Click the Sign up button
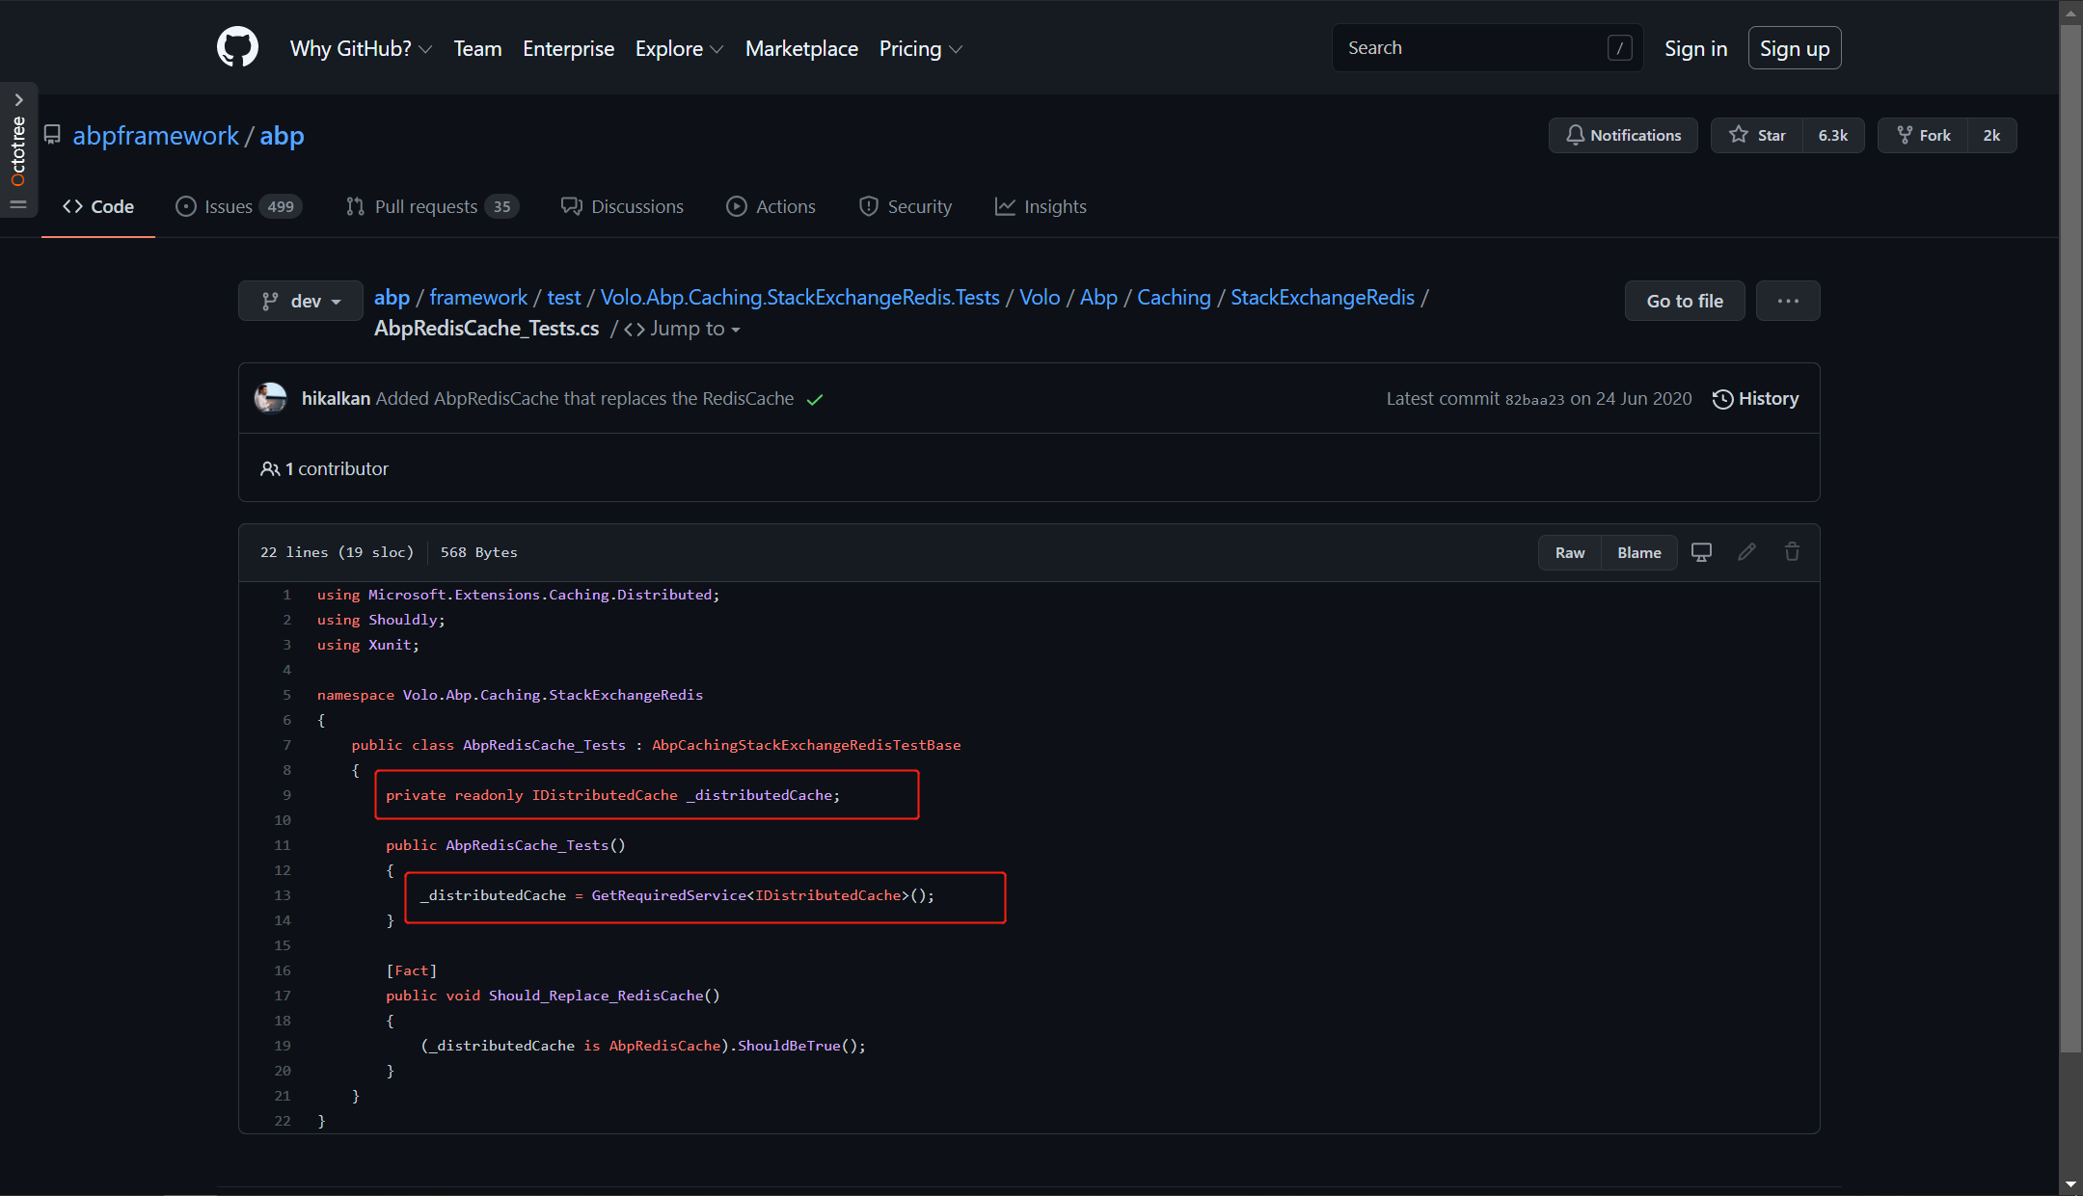 (1795, 48)
